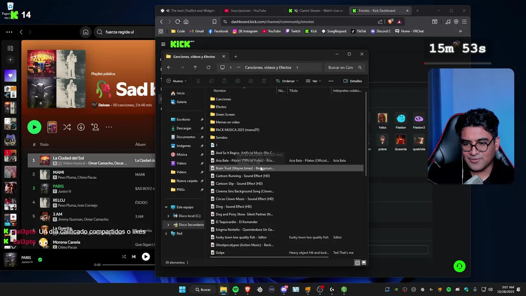Open Brave Shields lion icon in the address bar
This screenshot has height=296, width=526.
click(x=390, y=22)
